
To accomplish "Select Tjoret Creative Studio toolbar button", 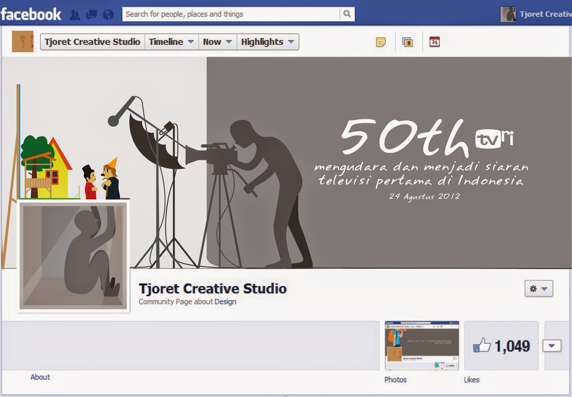I will click(x=92, y=42).
